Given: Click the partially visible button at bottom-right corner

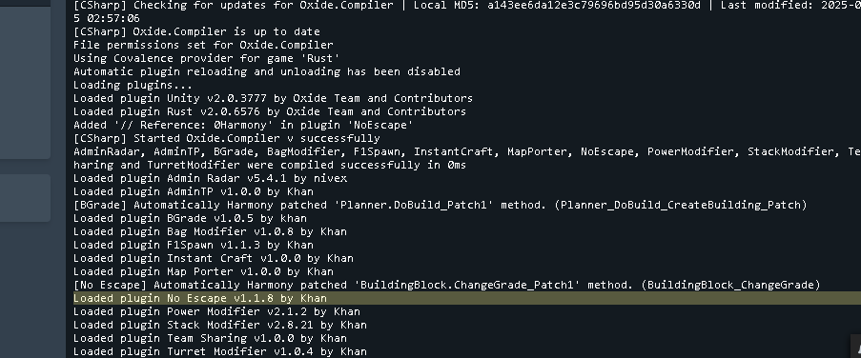Looking at the screenshot, I should pyautogui.click(x=855, y=347).
